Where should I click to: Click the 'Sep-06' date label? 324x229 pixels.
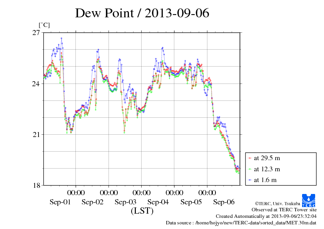(224, 202)
